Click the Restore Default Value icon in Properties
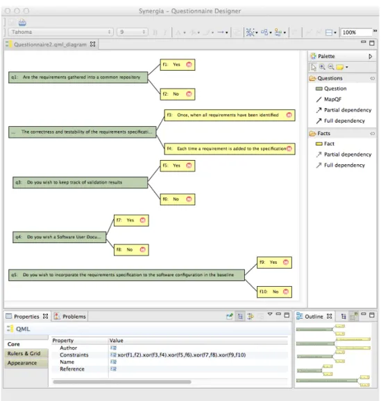 (261, 317)
